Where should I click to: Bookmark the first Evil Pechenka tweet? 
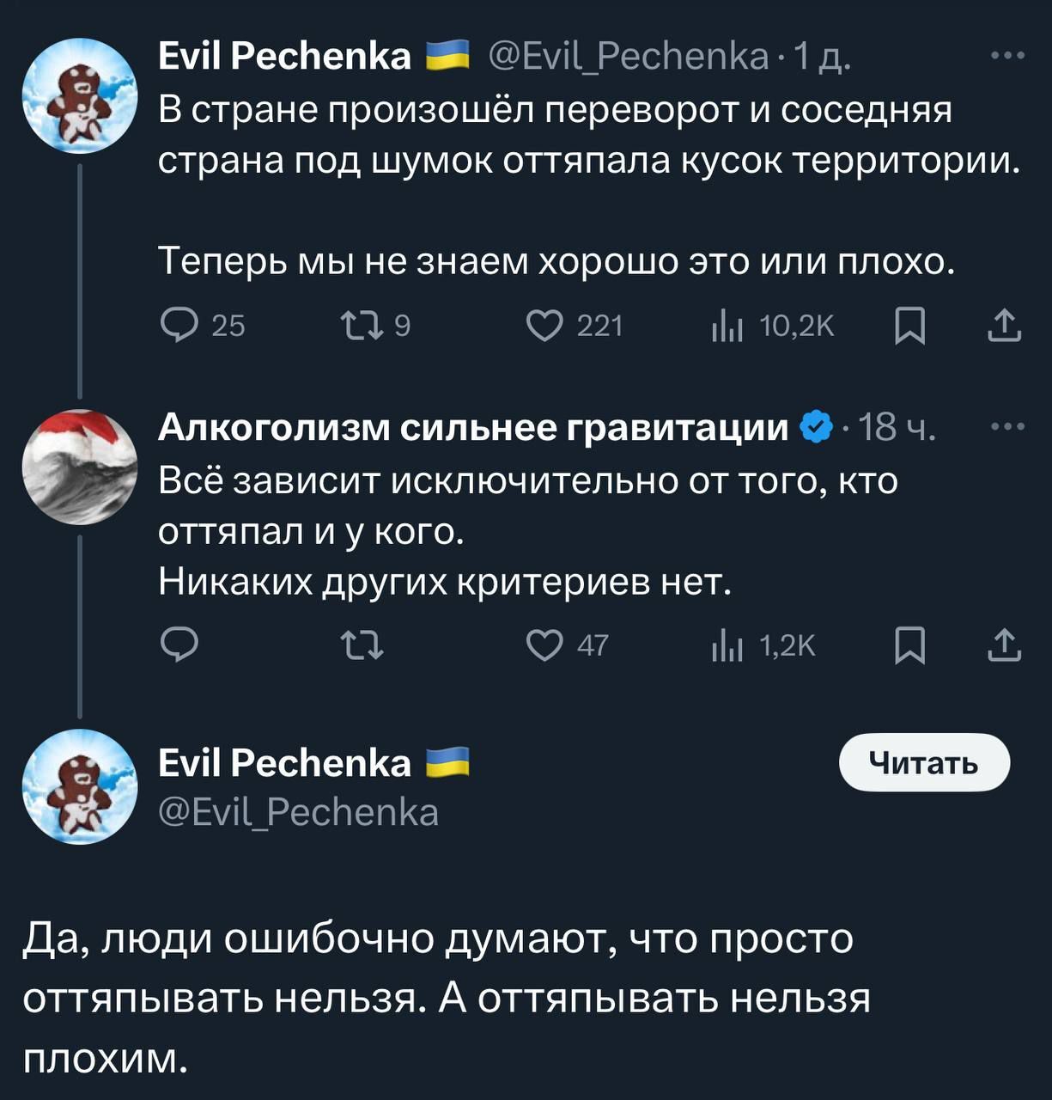909,327
